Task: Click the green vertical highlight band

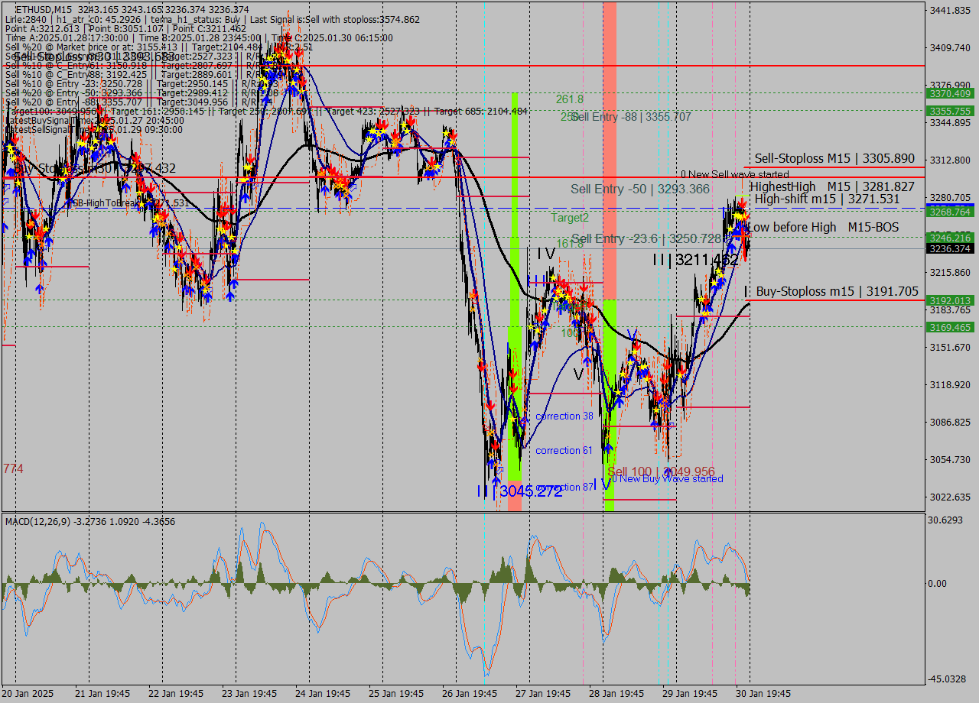Action: click(517, 229)
